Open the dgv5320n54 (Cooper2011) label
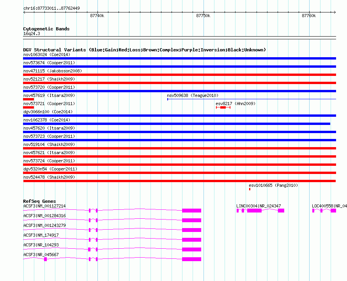The image size is (347, 281). [x=50, y=169]
